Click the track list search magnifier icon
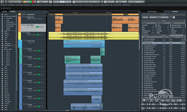 click(x=46, y=12)
